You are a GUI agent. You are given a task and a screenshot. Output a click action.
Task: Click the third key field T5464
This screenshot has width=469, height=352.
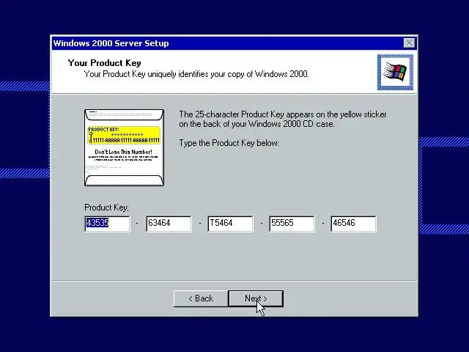230,224
